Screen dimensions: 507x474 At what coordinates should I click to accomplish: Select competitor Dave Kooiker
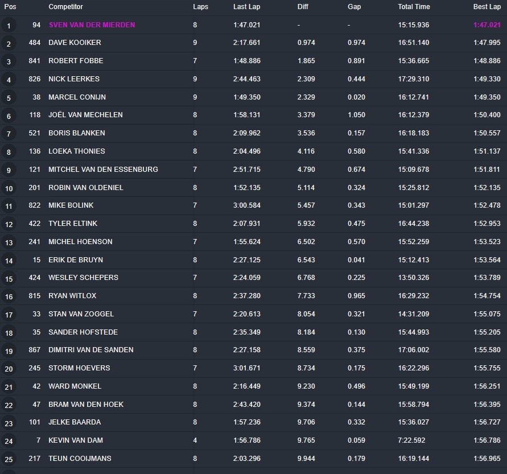click(x=75, y=43)
